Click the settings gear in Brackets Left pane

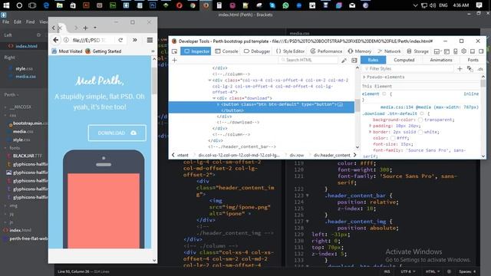(38, 35)
